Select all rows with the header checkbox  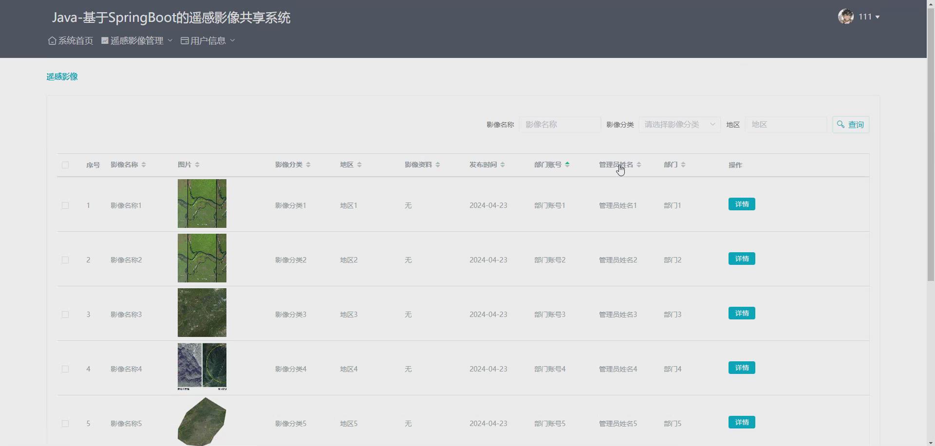(65, 165)
